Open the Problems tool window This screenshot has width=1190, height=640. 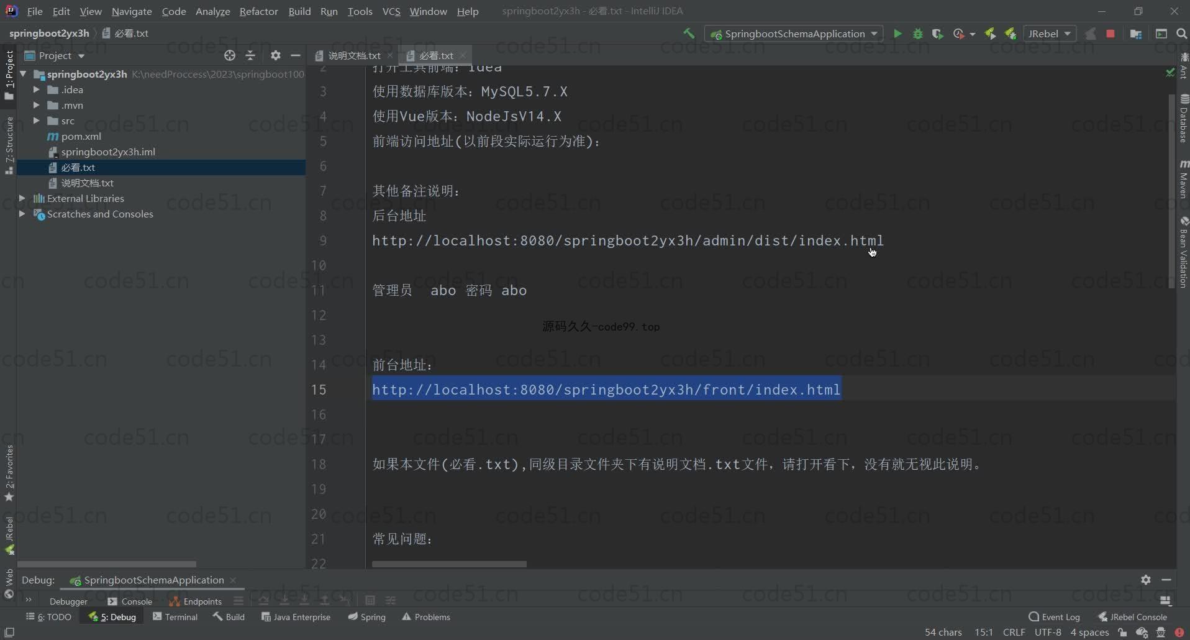pos(426,617)
